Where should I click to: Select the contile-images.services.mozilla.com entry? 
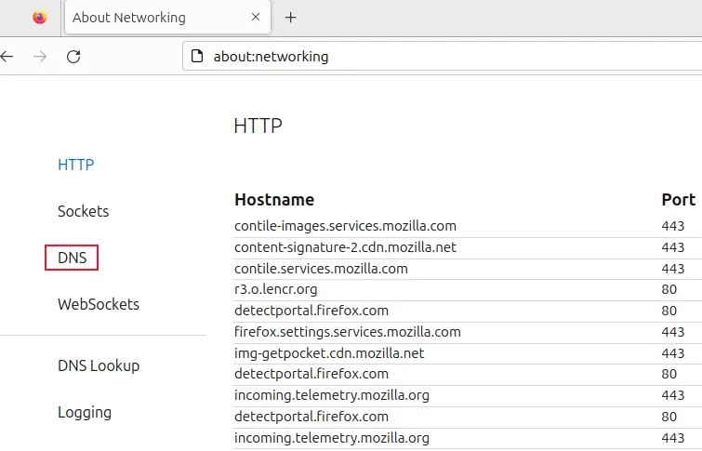coord(345,226)
